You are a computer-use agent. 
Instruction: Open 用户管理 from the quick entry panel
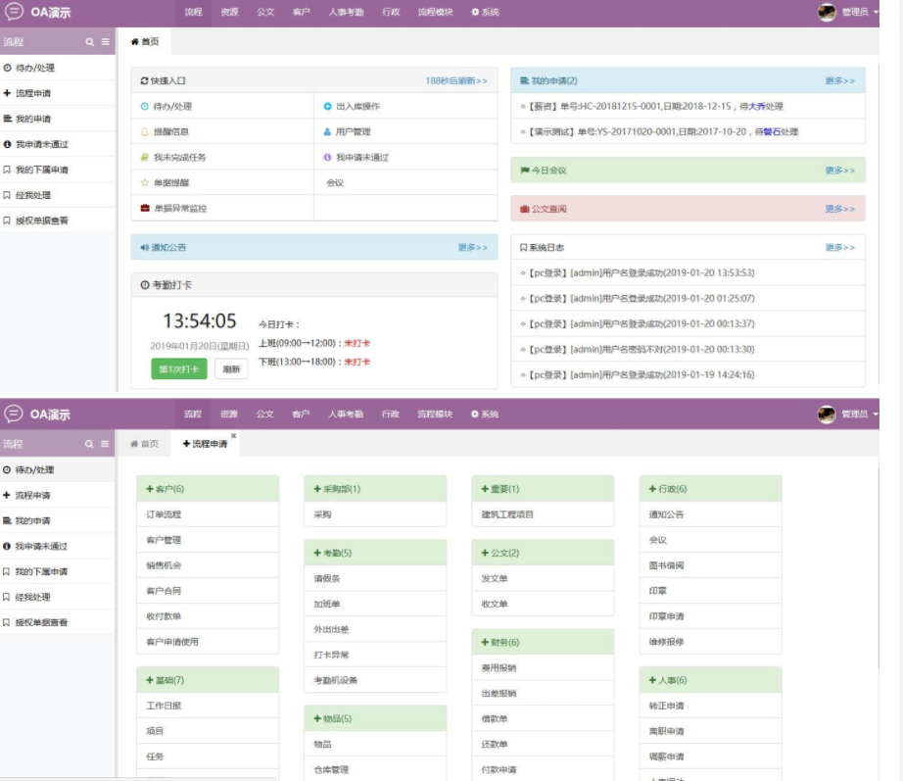[x=353, y=131]
